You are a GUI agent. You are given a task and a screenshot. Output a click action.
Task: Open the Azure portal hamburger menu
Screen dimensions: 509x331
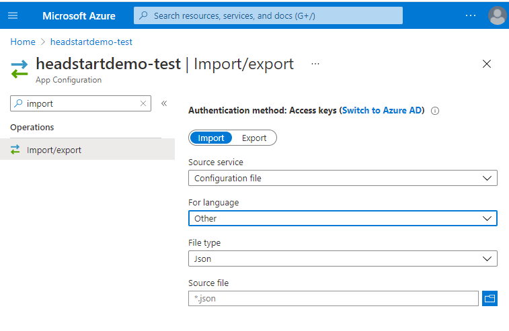tap(13, 15)
